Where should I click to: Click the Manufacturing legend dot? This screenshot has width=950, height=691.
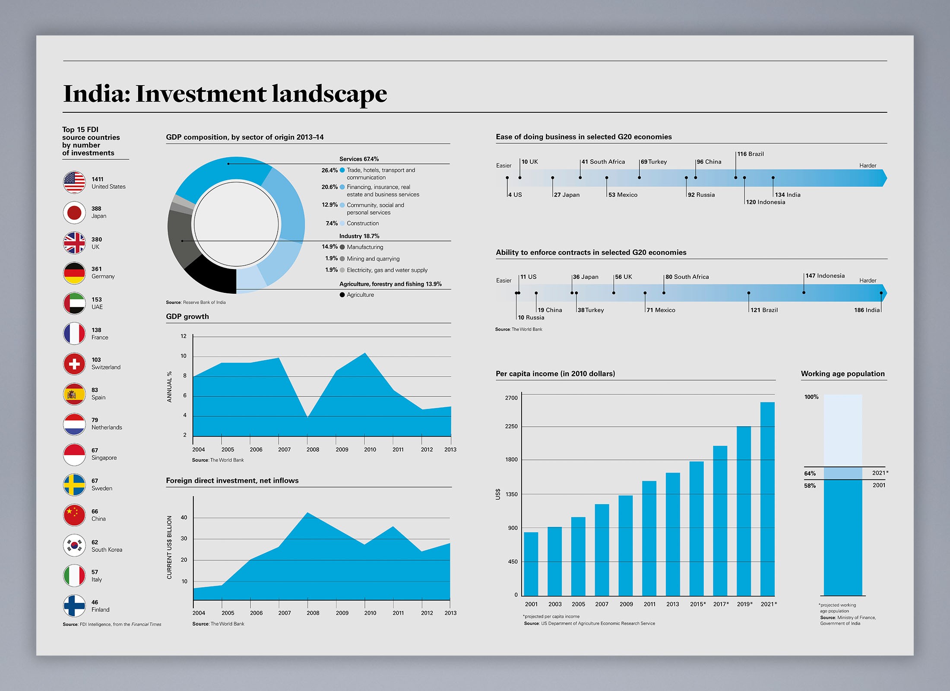point(342,247)
